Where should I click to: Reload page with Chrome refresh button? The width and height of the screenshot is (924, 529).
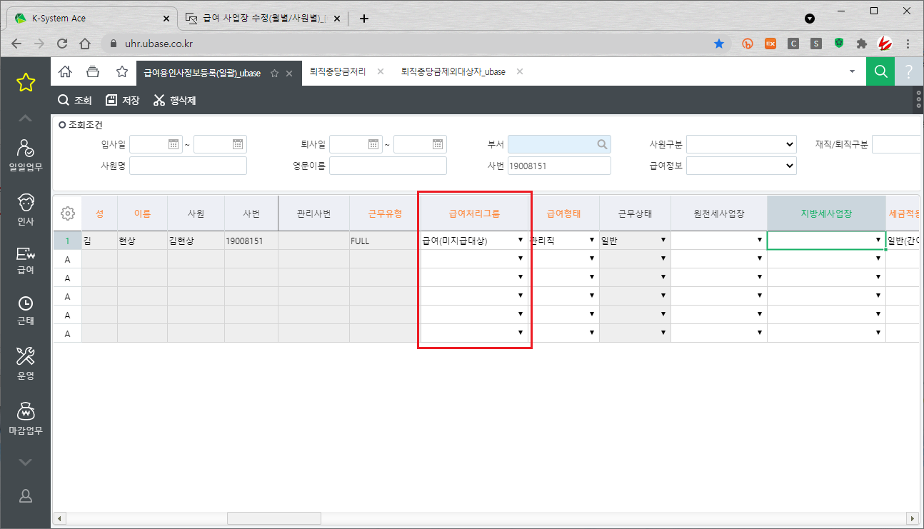(x=62, y=44)
